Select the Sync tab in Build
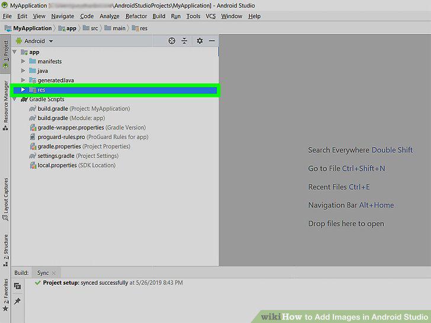This screenshot has height=323, width=431. pyautogui.click(x=43, y=273)
